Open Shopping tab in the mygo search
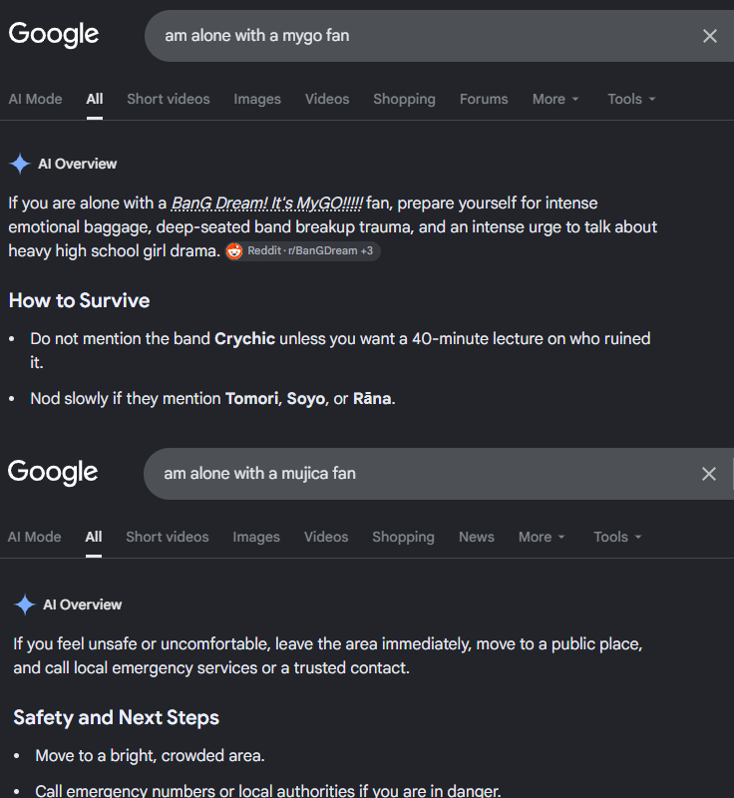This screenshot has width=734, height=798. click(x=404, y=99)
